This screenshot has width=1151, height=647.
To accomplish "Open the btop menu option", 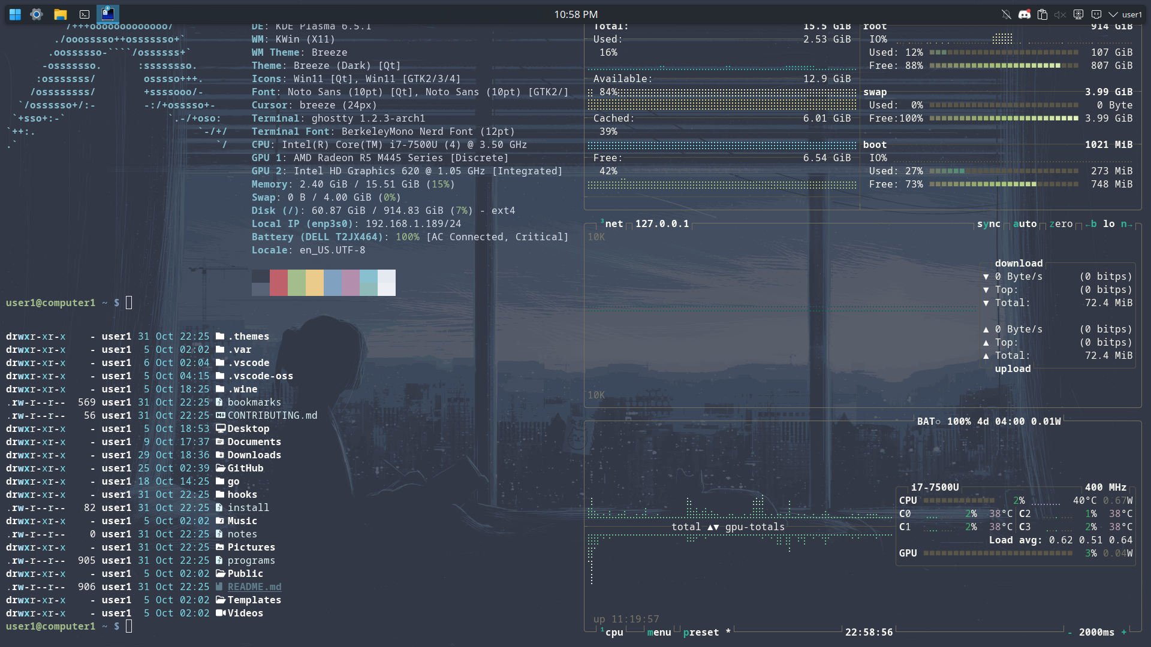I will click(659, 633).
